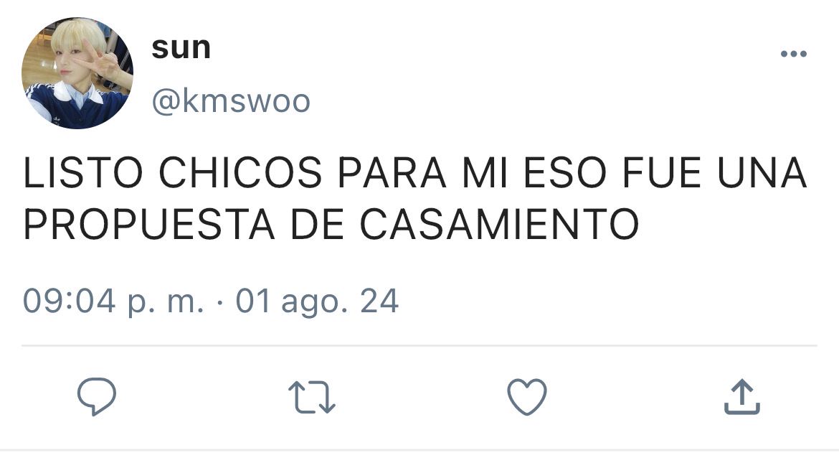
Task: Click the word PARA in the tweet text
Action: (392, 173)
